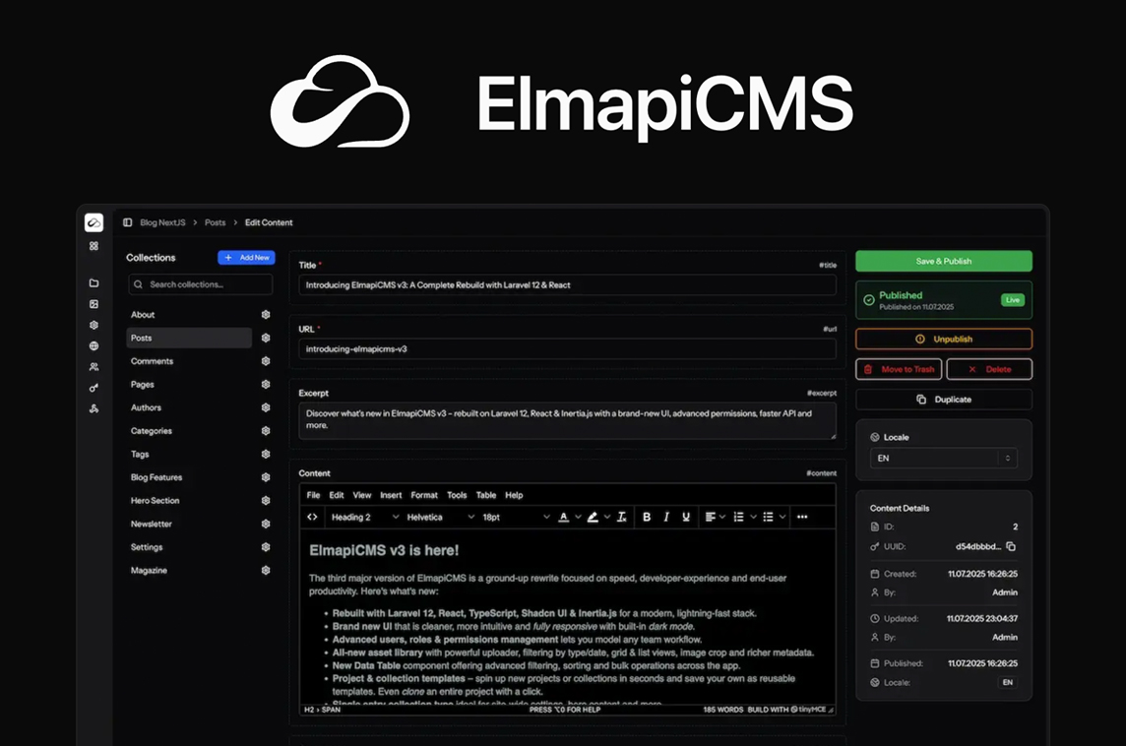Open the webhooks icon in sidebar
Image resolution: width=1126 pixels, height=746 pixels.
(94, 408)
